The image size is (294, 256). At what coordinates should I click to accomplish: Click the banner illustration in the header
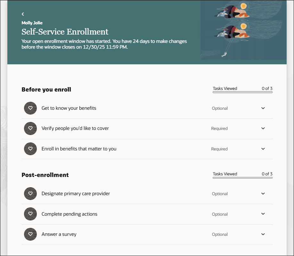243,30
